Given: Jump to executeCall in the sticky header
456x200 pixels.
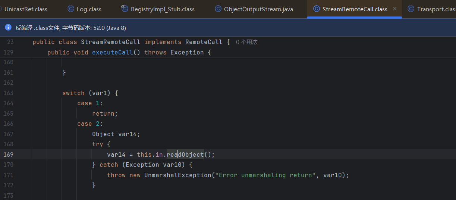Looking at the screenshot, I should pyautogui.click(x=112, y=52).
